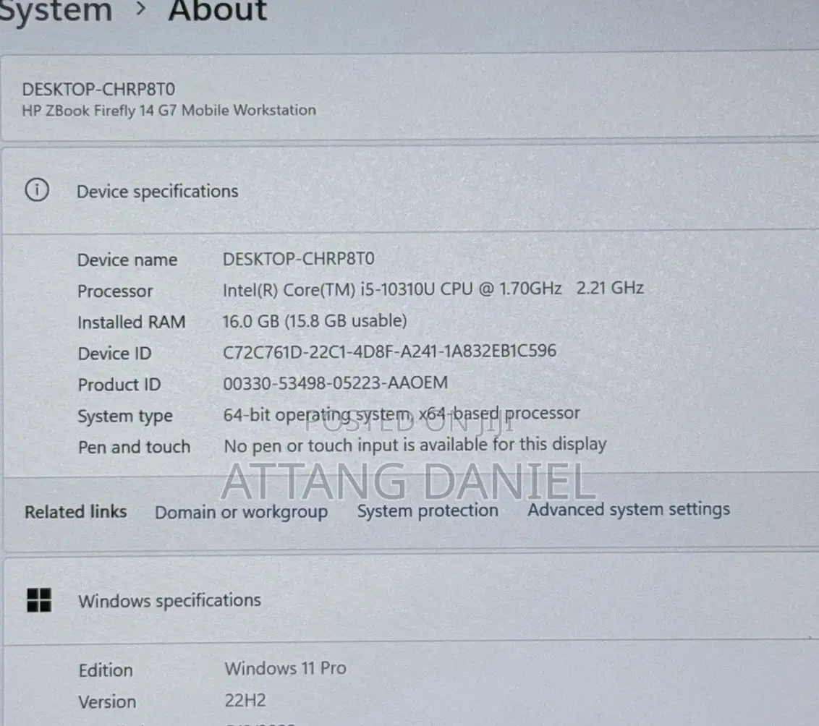Click the Device ID label
Screen dimensions: 819x726
pos(114,354)
